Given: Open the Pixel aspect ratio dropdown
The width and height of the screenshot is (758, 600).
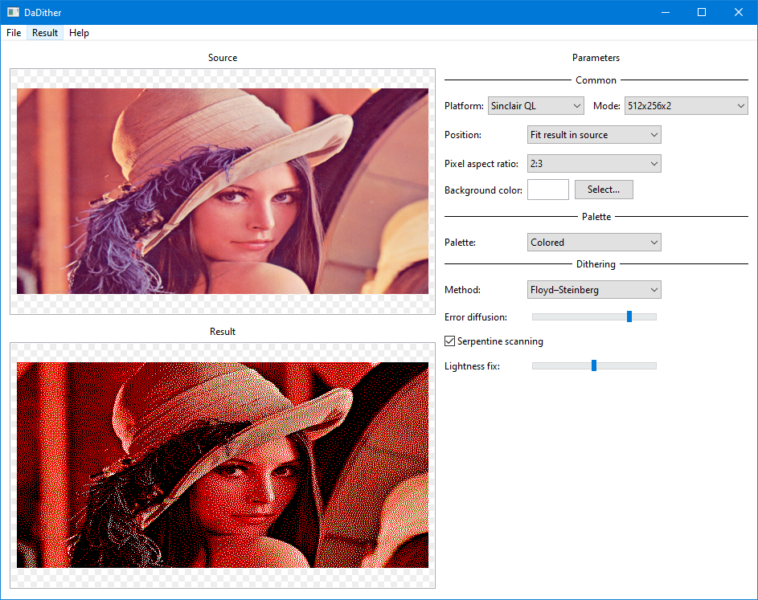Looking at the screenshot, I should (594, 164).
